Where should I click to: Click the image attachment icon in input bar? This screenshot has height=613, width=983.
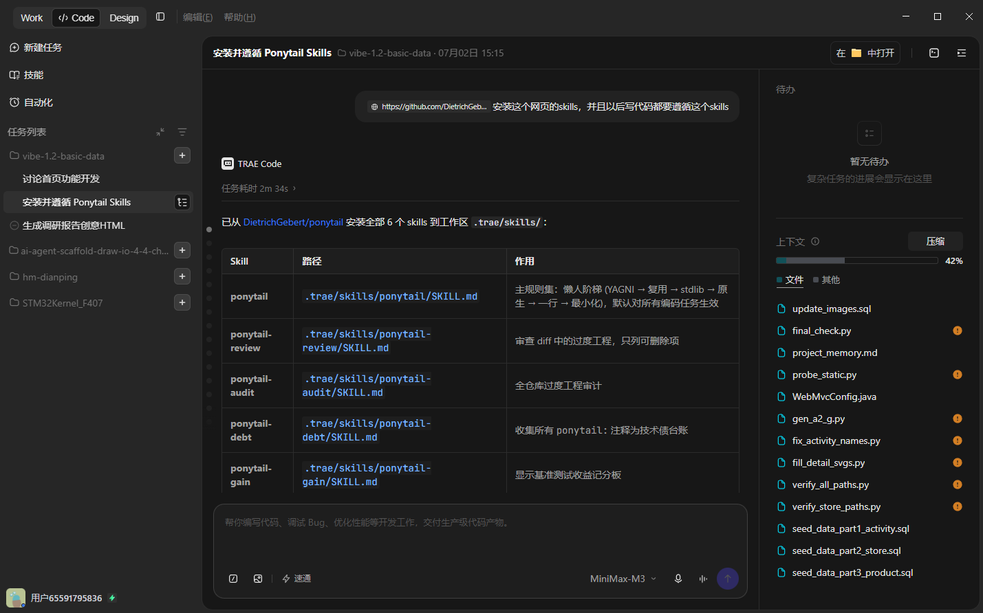coord(258,579)
